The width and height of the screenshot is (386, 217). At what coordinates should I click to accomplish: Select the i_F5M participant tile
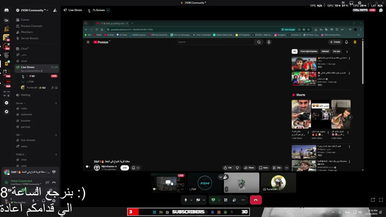pos(205,183)
